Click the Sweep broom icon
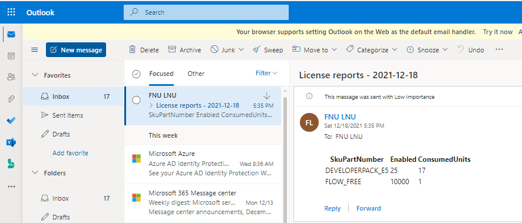The height and width of the screenshot is (223, 522). [x=257, y=49]
